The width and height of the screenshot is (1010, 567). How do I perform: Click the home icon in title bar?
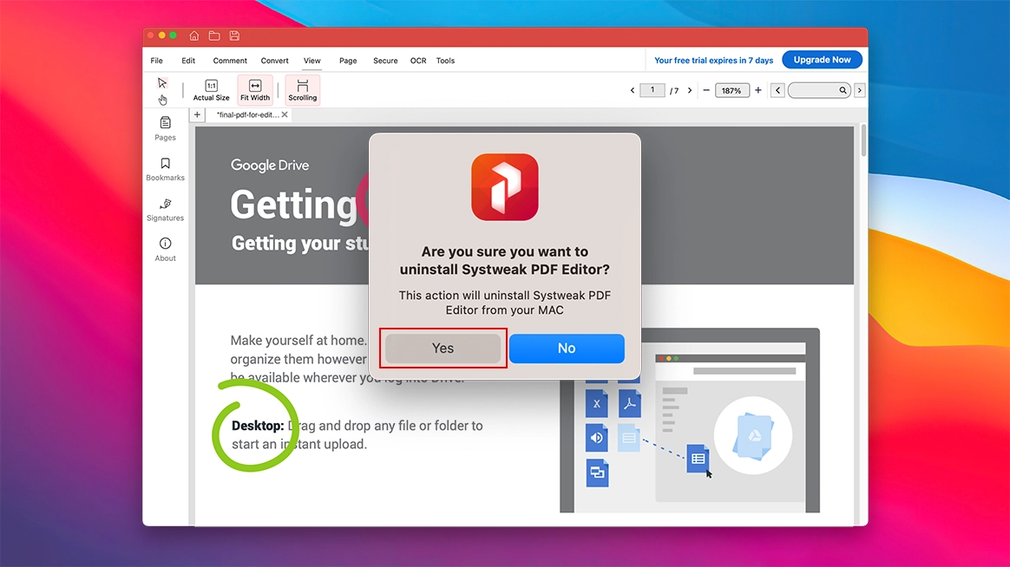193,36
